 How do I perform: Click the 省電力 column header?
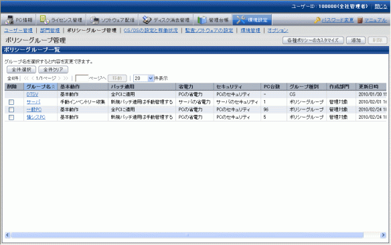(x=195, y=87)
